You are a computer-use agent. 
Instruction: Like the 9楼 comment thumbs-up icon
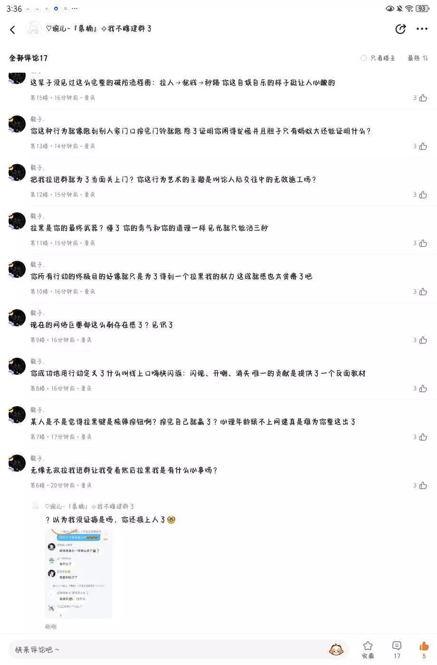[x=423, y=340]
